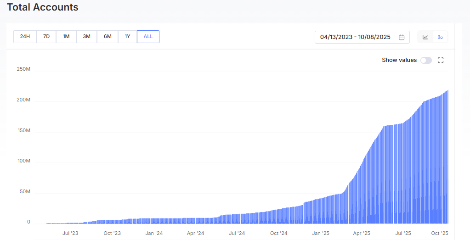Click the tallest rightmost bar in chart

click(447, 156)
